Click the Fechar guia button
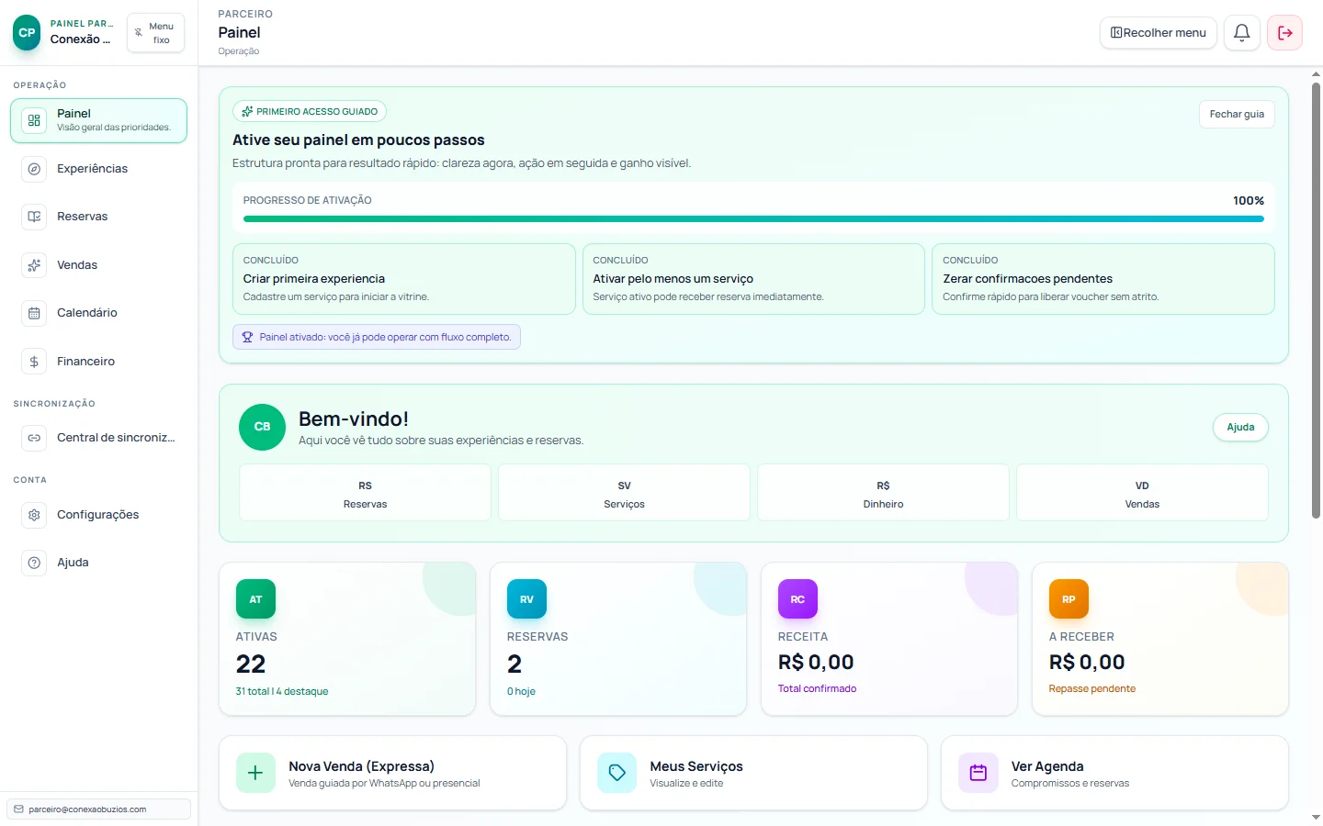 (x=1237, y=114)
